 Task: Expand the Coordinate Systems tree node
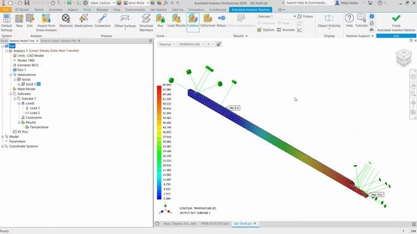coord(3,146)
